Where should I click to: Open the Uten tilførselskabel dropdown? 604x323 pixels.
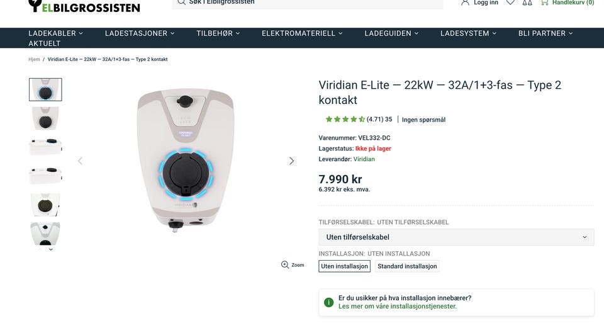pyautogui.click(x=456, y=237)
